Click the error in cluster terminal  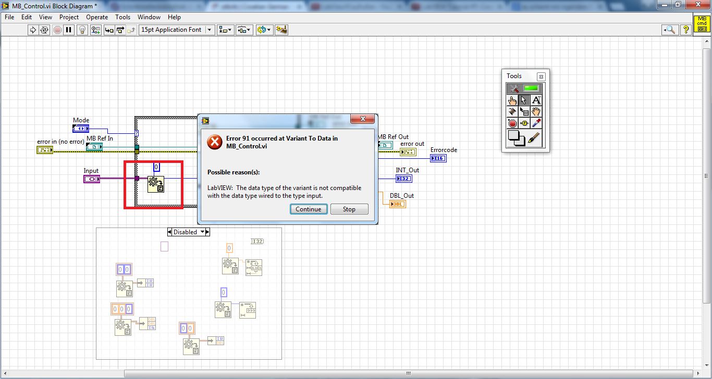(45, 150)
